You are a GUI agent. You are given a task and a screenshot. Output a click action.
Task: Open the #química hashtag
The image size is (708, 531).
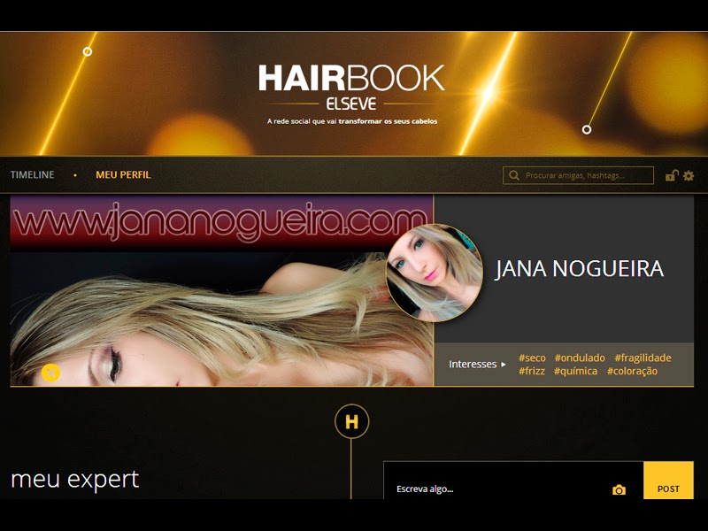(x=576, y=371)
